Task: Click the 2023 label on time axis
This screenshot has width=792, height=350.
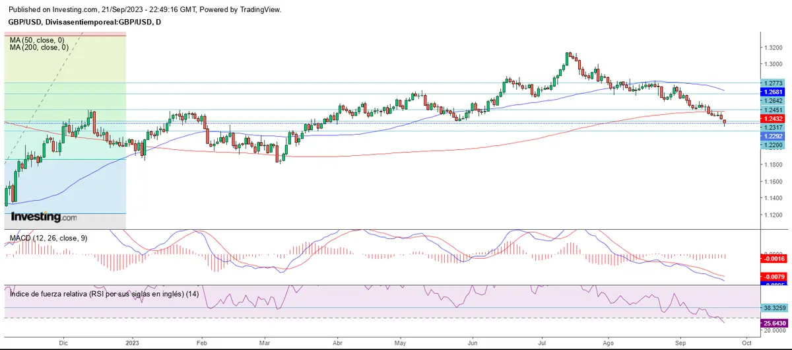Action: click(x=133, y=343)
